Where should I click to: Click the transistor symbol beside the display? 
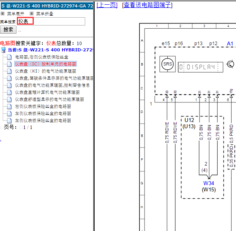(x=231, y=64)
